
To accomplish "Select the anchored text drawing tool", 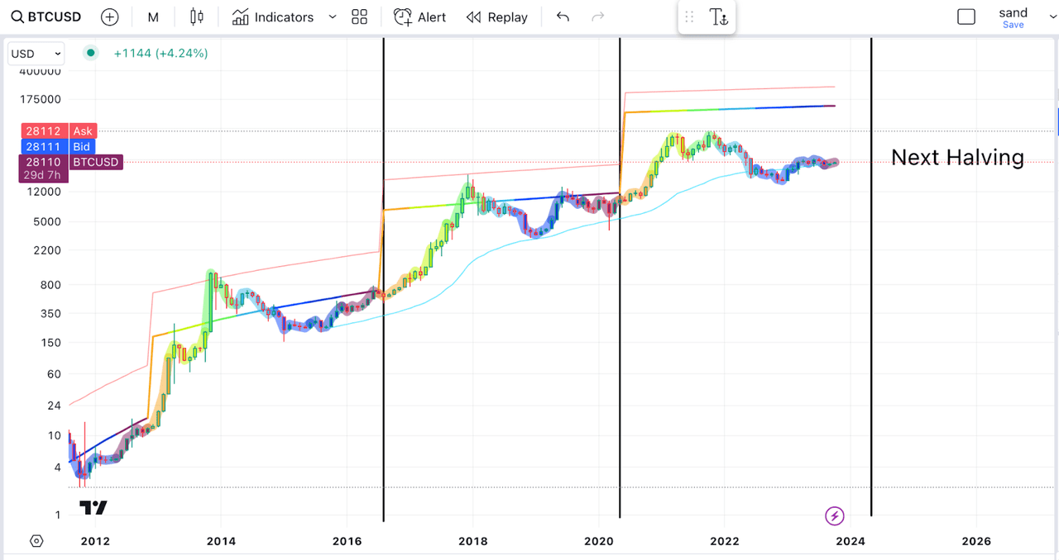I will [x=718, y=17].
